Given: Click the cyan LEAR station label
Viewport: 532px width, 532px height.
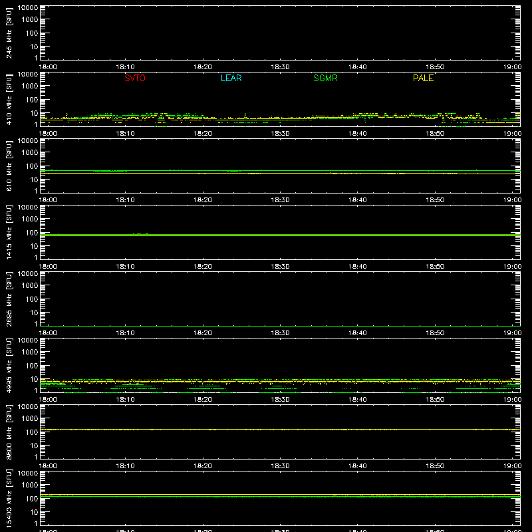Looking at the screenshot, I should pyautogui.click(x=231, y=78).
